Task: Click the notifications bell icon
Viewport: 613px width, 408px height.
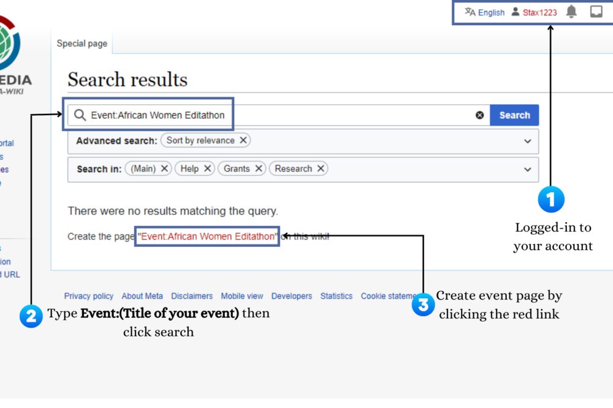Action: coord(571,12)
